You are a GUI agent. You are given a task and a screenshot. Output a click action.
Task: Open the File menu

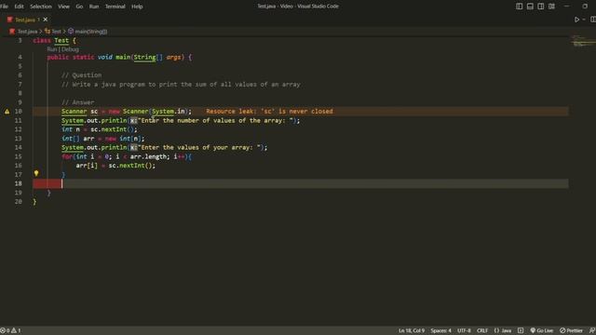pyautogui.click(x=4, y=7)
